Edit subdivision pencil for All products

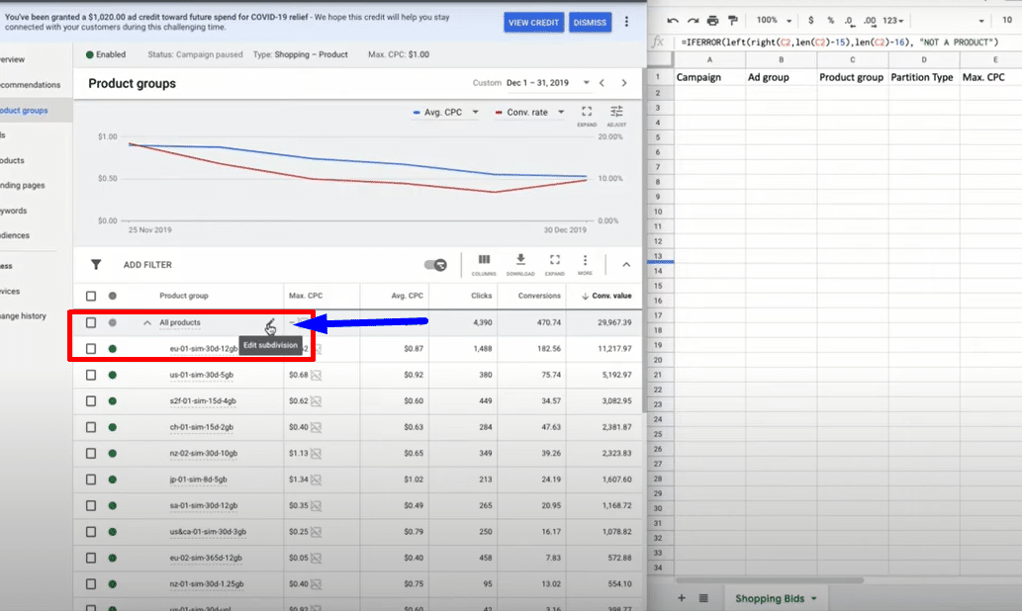[x=270, y=324]
